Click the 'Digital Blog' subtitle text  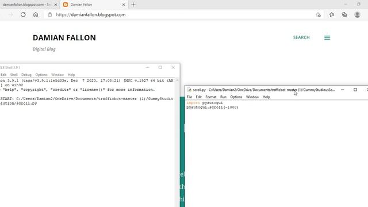[x=44, y=49]
